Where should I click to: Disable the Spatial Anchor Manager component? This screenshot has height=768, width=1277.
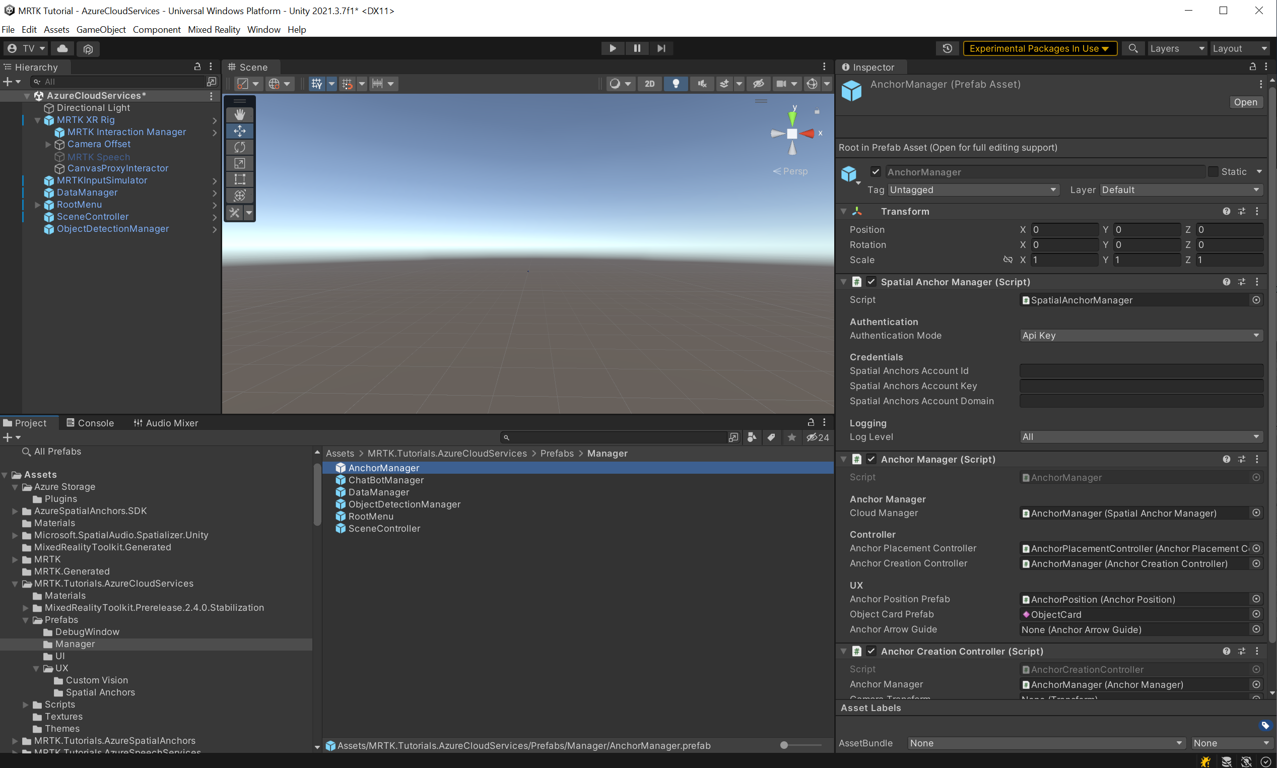point(871,282)
